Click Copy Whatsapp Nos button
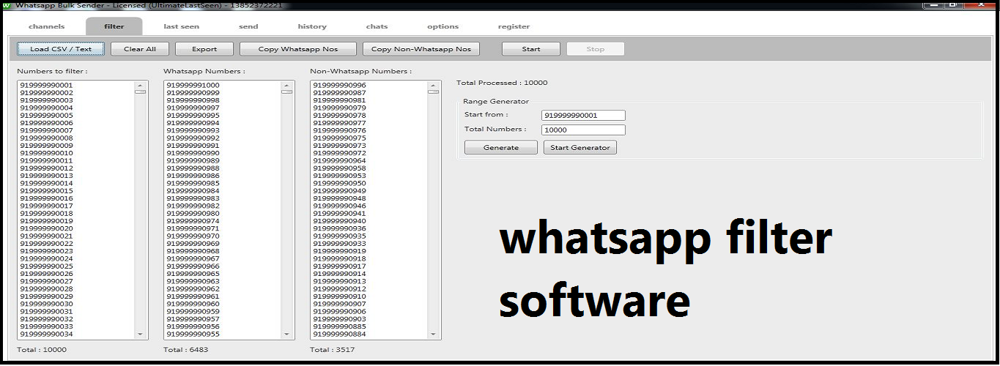 point(298,49)
